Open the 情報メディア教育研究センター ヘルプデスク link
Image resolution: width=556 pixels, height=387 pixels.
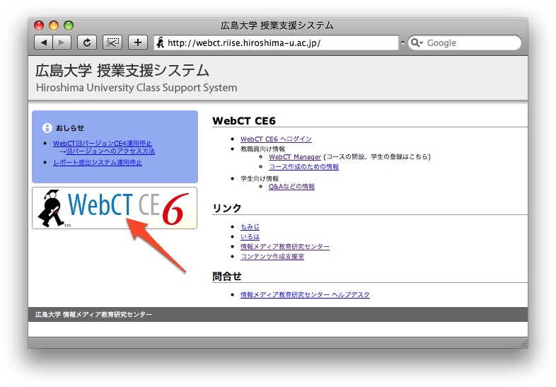[305, 295]
